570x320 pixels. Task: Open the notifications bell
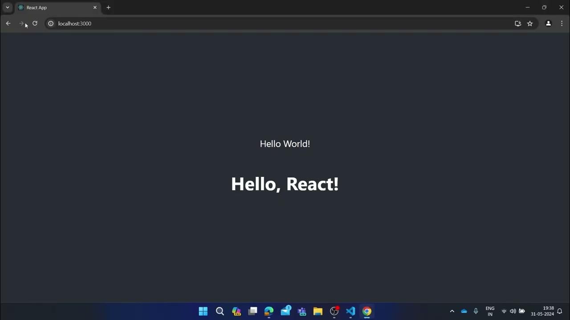(560, 311)
